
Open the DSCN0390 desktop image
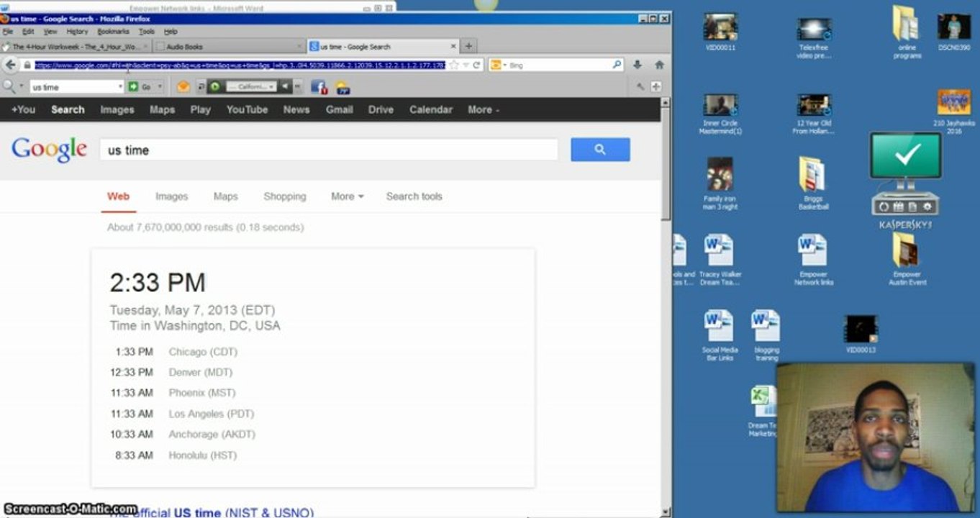coord(954,32)
